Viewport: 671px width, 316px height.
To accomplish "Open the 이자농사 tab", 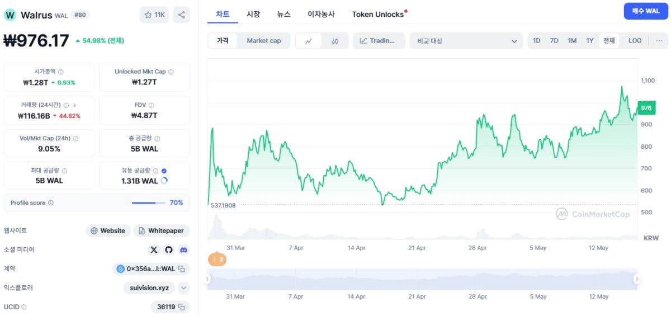I will pos(322,14).
